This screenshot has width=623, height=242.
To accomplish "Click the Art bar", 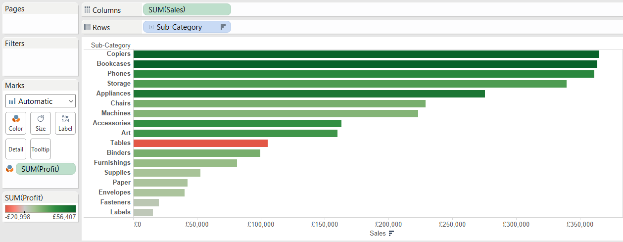I will [x=236, y=133].
